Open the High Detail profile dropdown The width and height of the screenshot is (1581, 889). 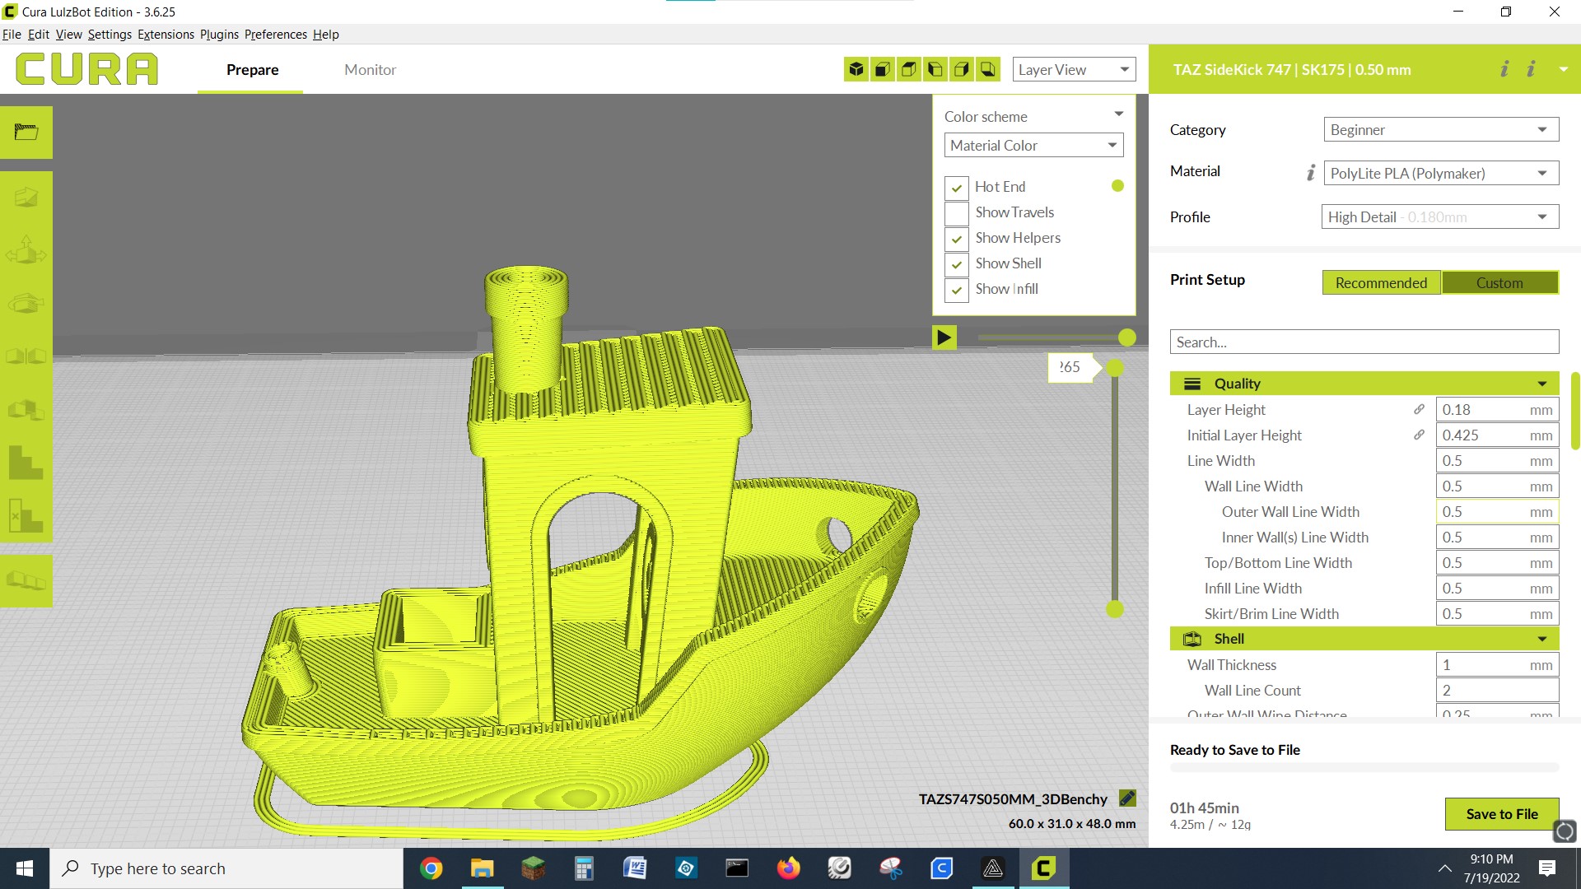pos(1440,216)
